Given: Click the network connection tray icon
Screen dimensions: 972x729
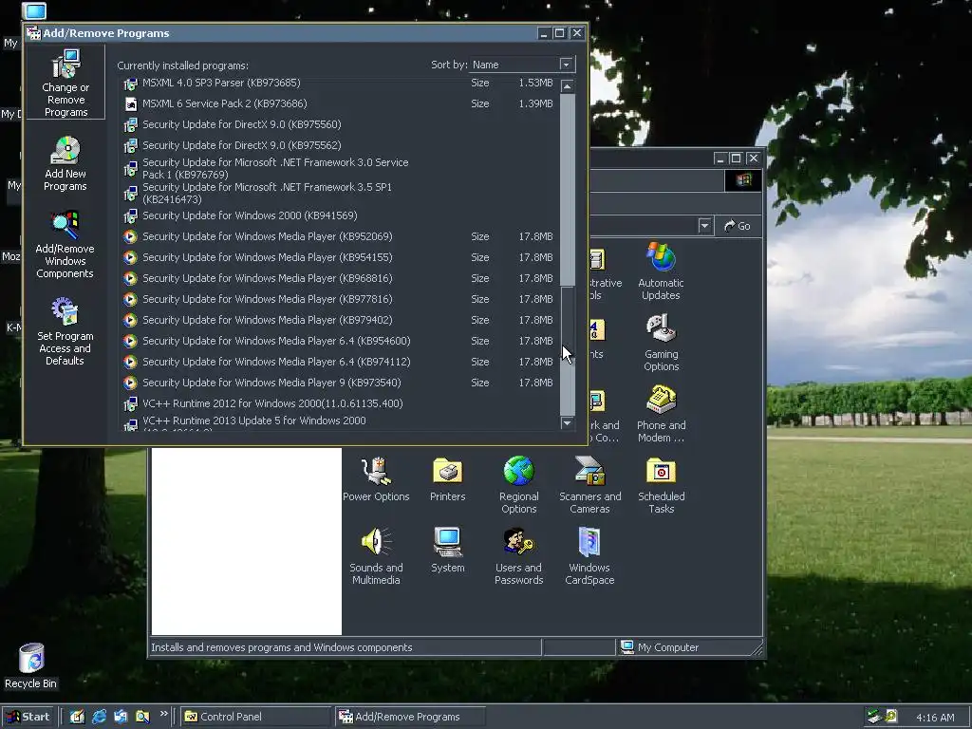Looking at the screenshot, I should 874,717.
